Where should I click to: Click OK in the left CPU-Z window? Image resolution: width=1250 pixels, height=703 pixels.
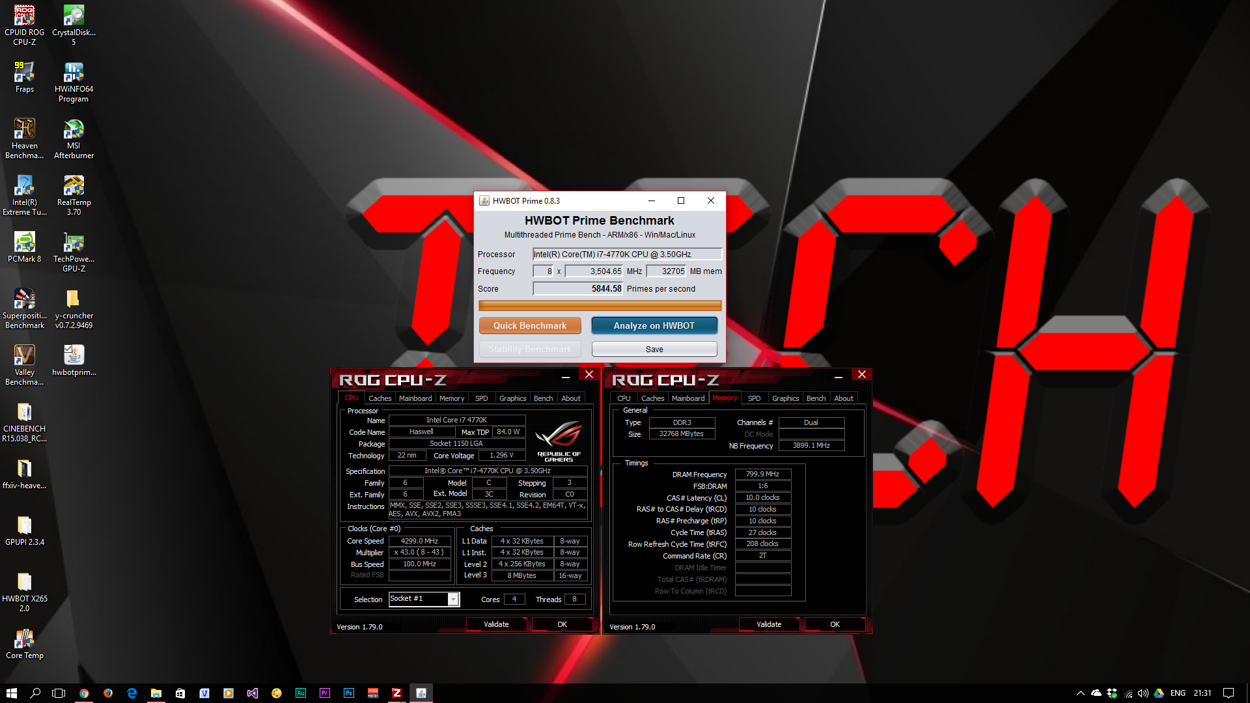click(x=562, y=624)
